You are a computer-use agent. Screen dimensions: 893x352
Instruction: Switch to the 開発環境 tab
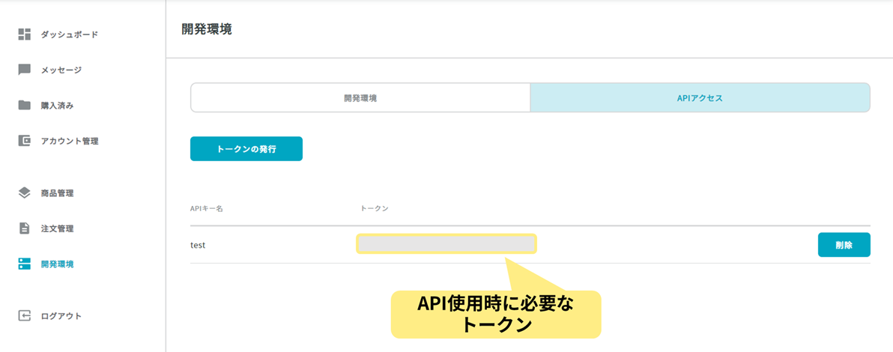[360, 98]
